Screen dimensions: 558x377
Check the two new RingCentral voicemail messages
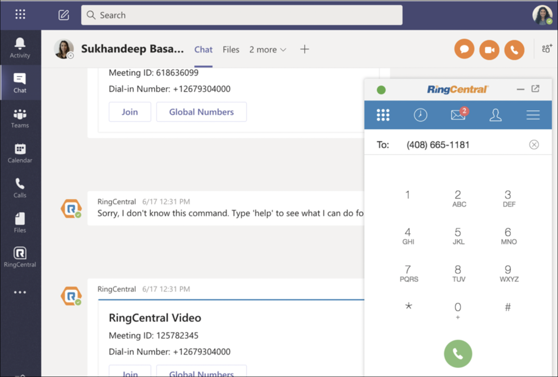pos(458,115)
